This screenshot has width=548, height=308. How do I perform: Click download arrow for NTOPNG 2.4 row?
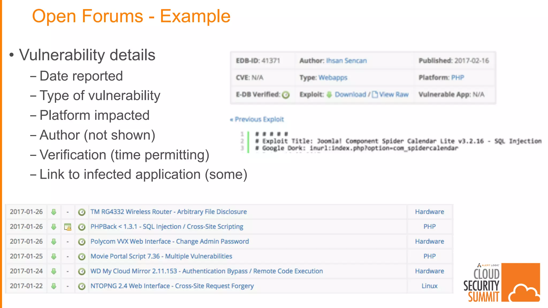(x=54, y=286)
